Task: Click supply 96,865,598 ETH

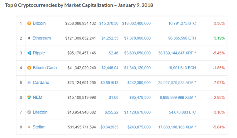Action: pos(182,38)
